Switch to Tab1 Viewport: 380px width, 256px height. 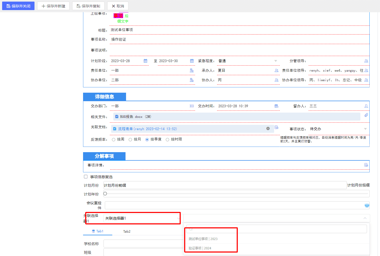click(x=98, y=231)
